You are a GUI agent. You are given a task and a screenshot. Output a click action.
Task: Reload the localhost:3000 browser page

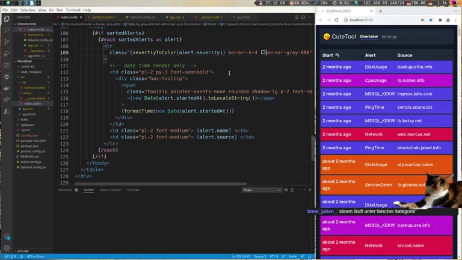(336, 20)
